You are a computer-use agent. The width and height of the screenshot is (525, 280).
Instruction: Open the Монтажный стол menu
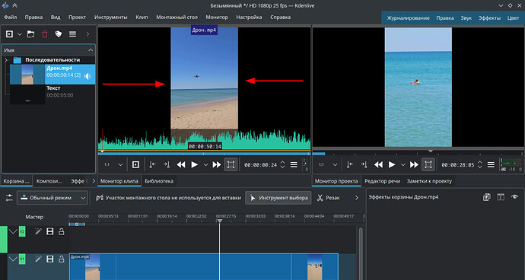177,17
